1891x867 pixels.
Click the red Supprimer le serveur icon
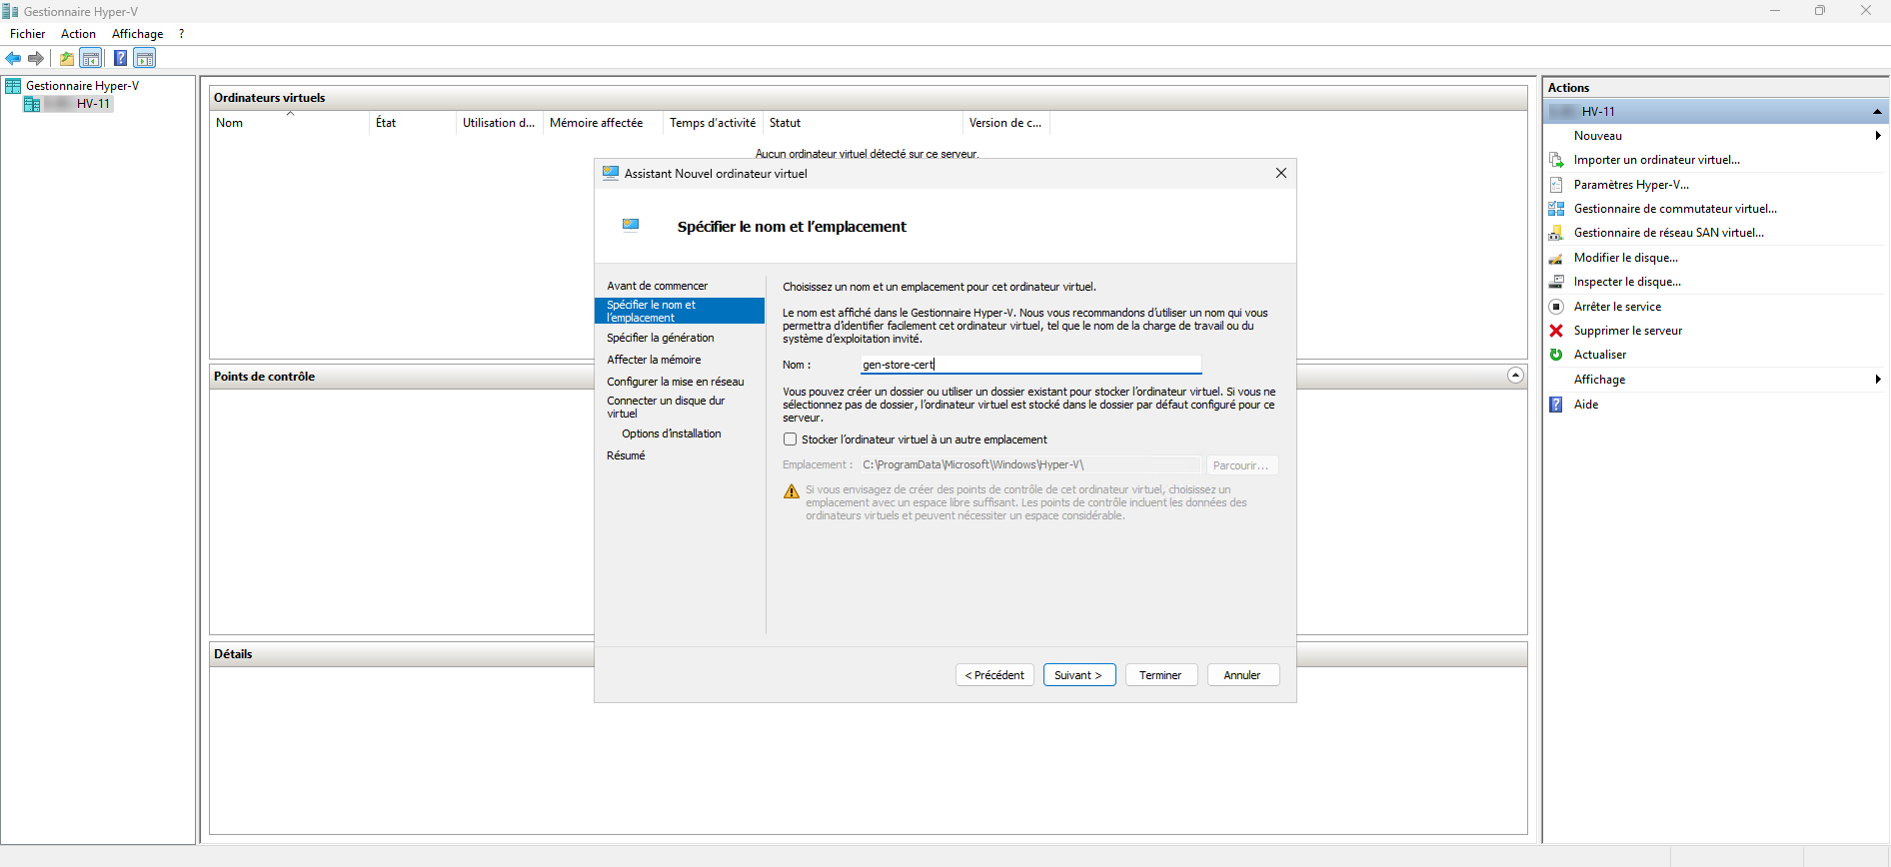point(1556,331)
